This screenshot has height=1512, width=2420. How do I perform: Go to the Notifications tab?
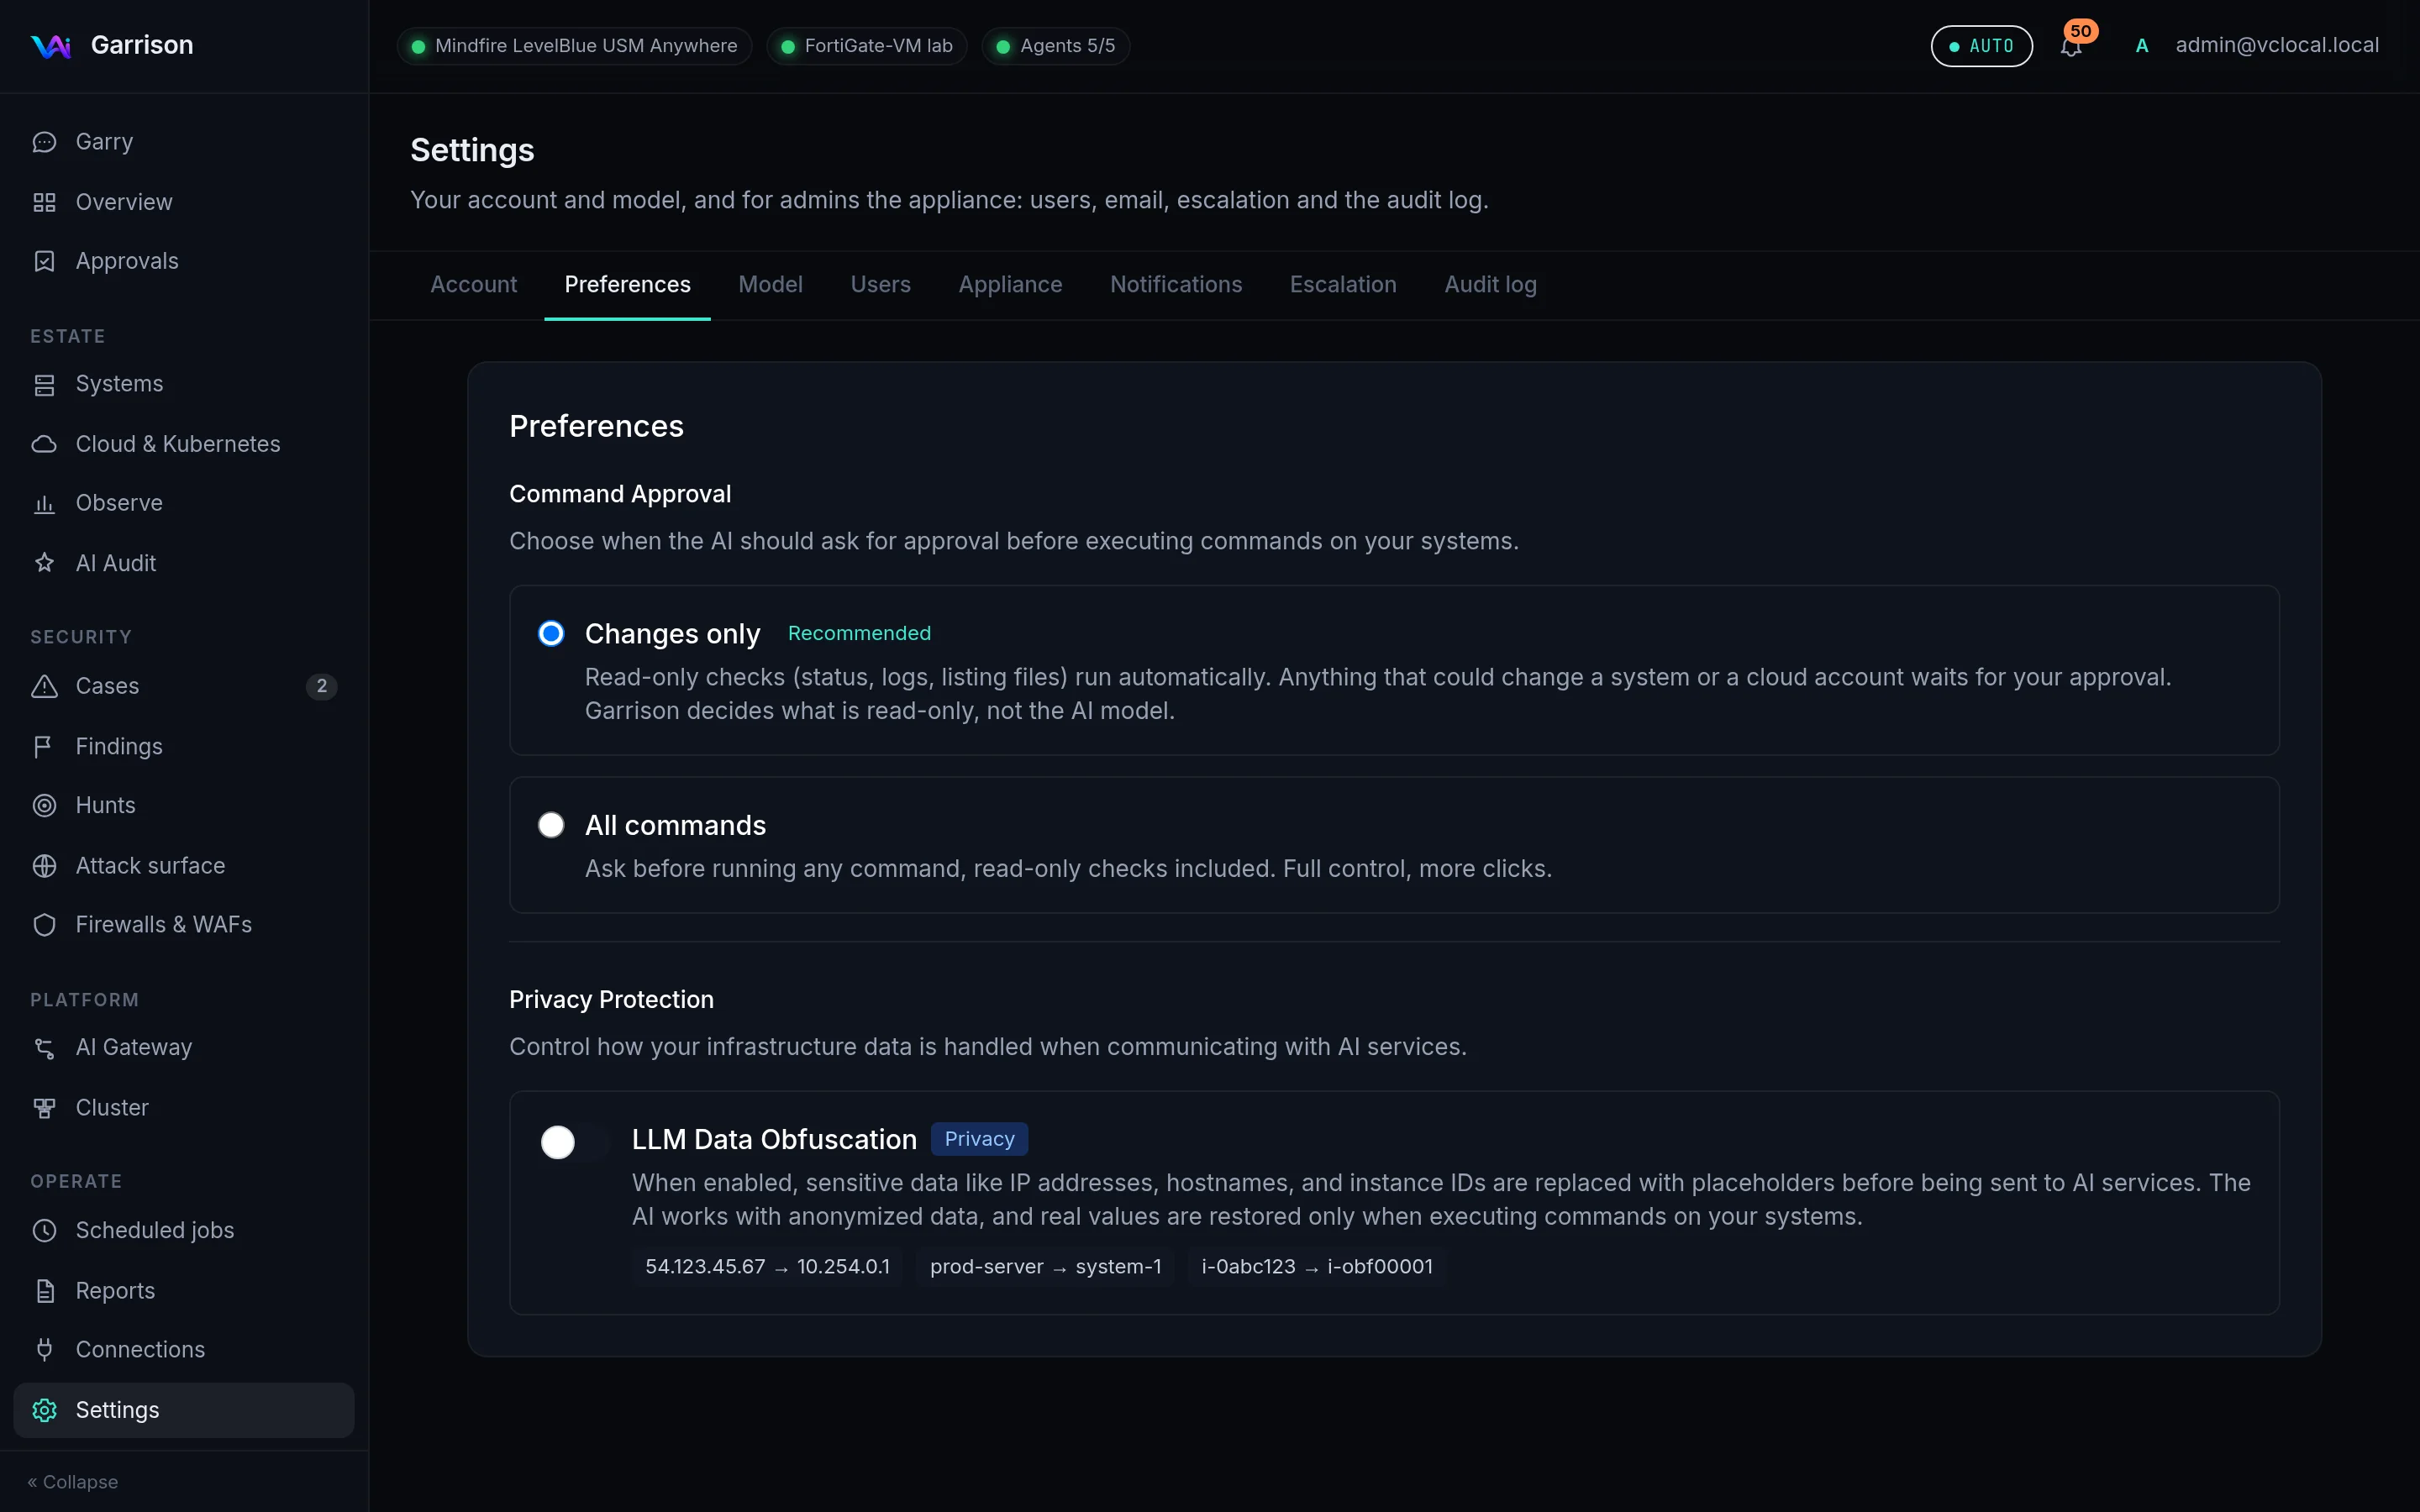click(x=1176, y=285)
